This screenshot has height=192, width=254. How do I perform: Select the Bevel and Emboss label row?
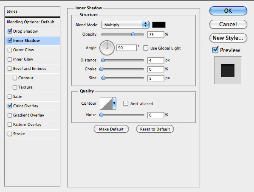pos(32,69)
